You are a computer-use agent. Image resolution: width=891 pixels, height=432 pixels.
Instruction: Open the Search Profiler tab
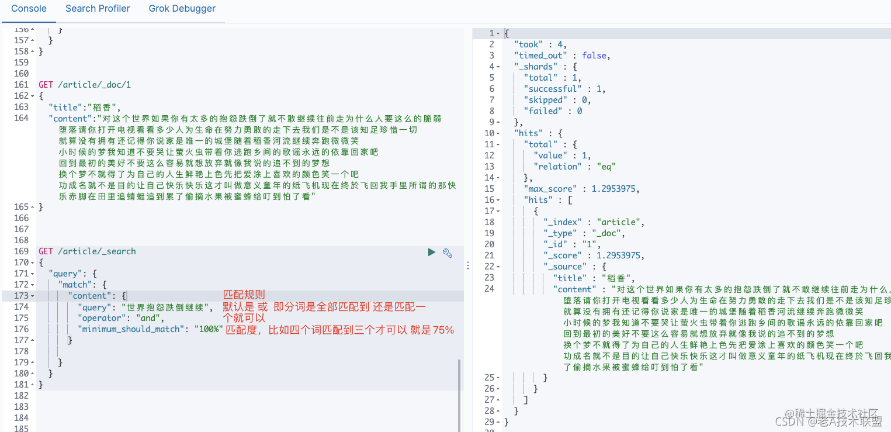(x=98, y=9)
